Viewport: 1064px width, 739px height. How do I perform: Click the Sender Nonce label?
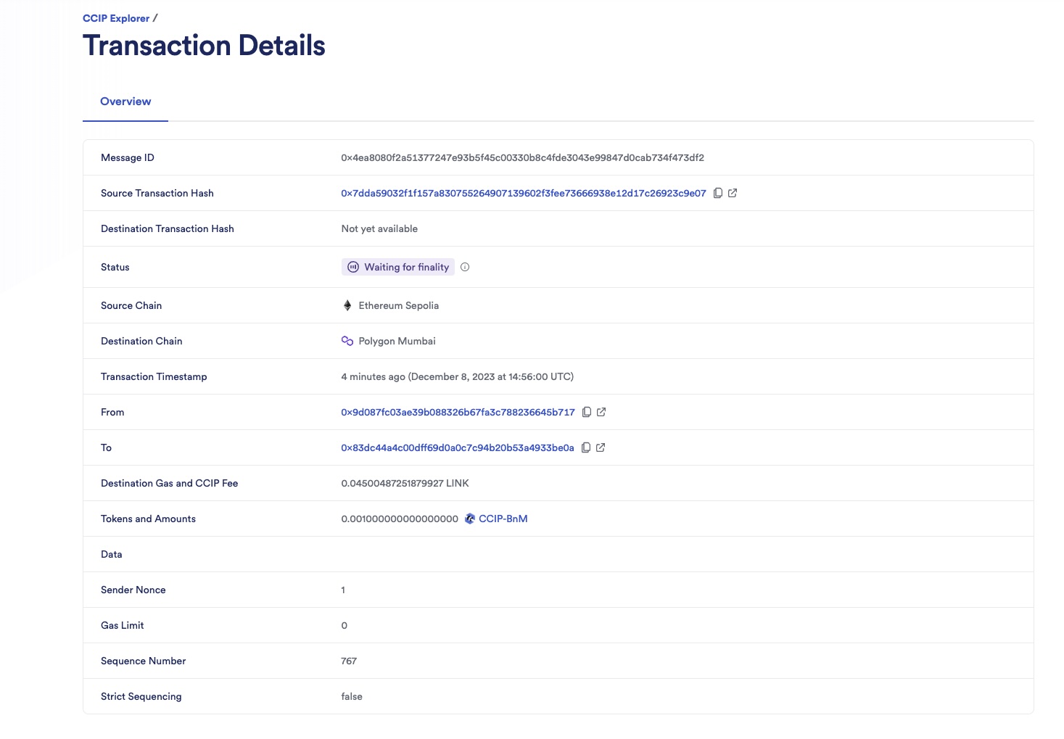coord(133,590)
